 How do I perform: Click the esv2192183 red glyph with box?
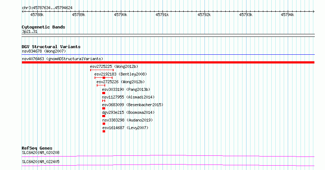(x=104, y=78)
